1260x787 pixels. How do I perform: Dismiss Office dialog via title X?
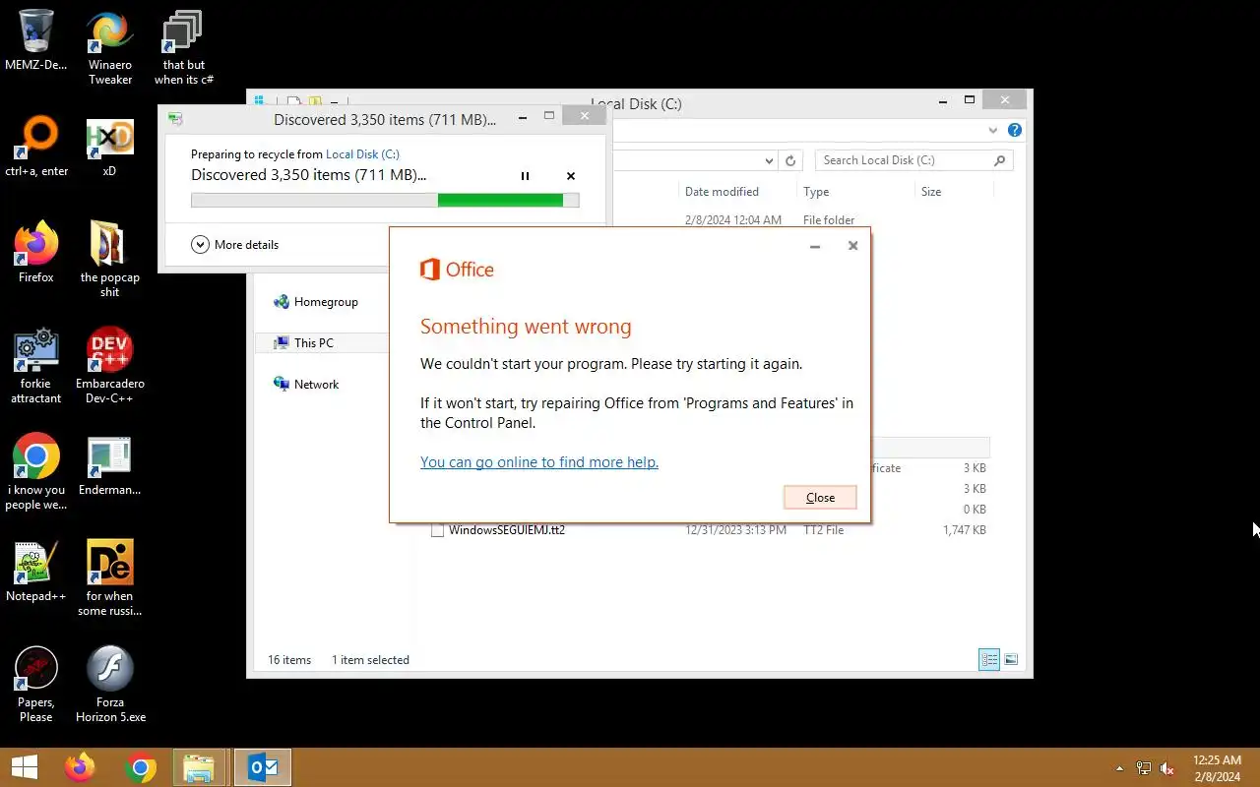tap(852, 246)
